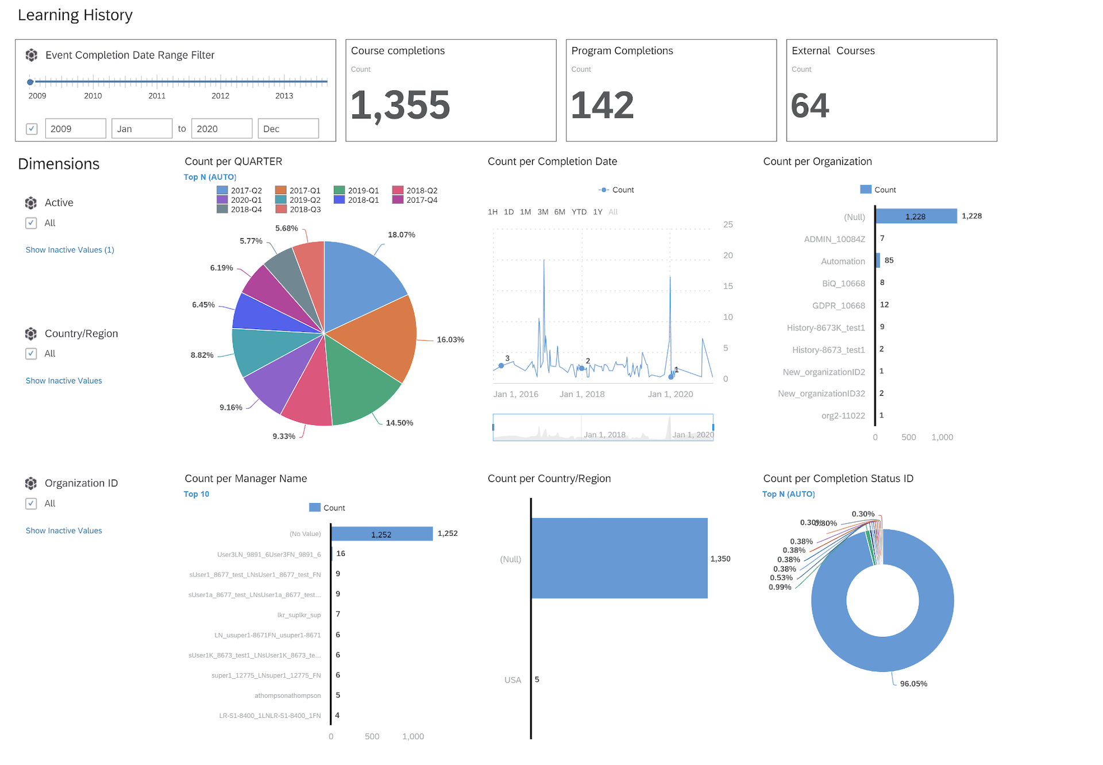Toggle the All checkbox under Active

point(31,223)
